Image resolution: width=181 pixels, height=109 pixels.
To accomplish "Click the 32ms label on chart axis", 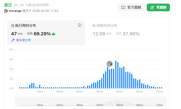I will (80, 92).
